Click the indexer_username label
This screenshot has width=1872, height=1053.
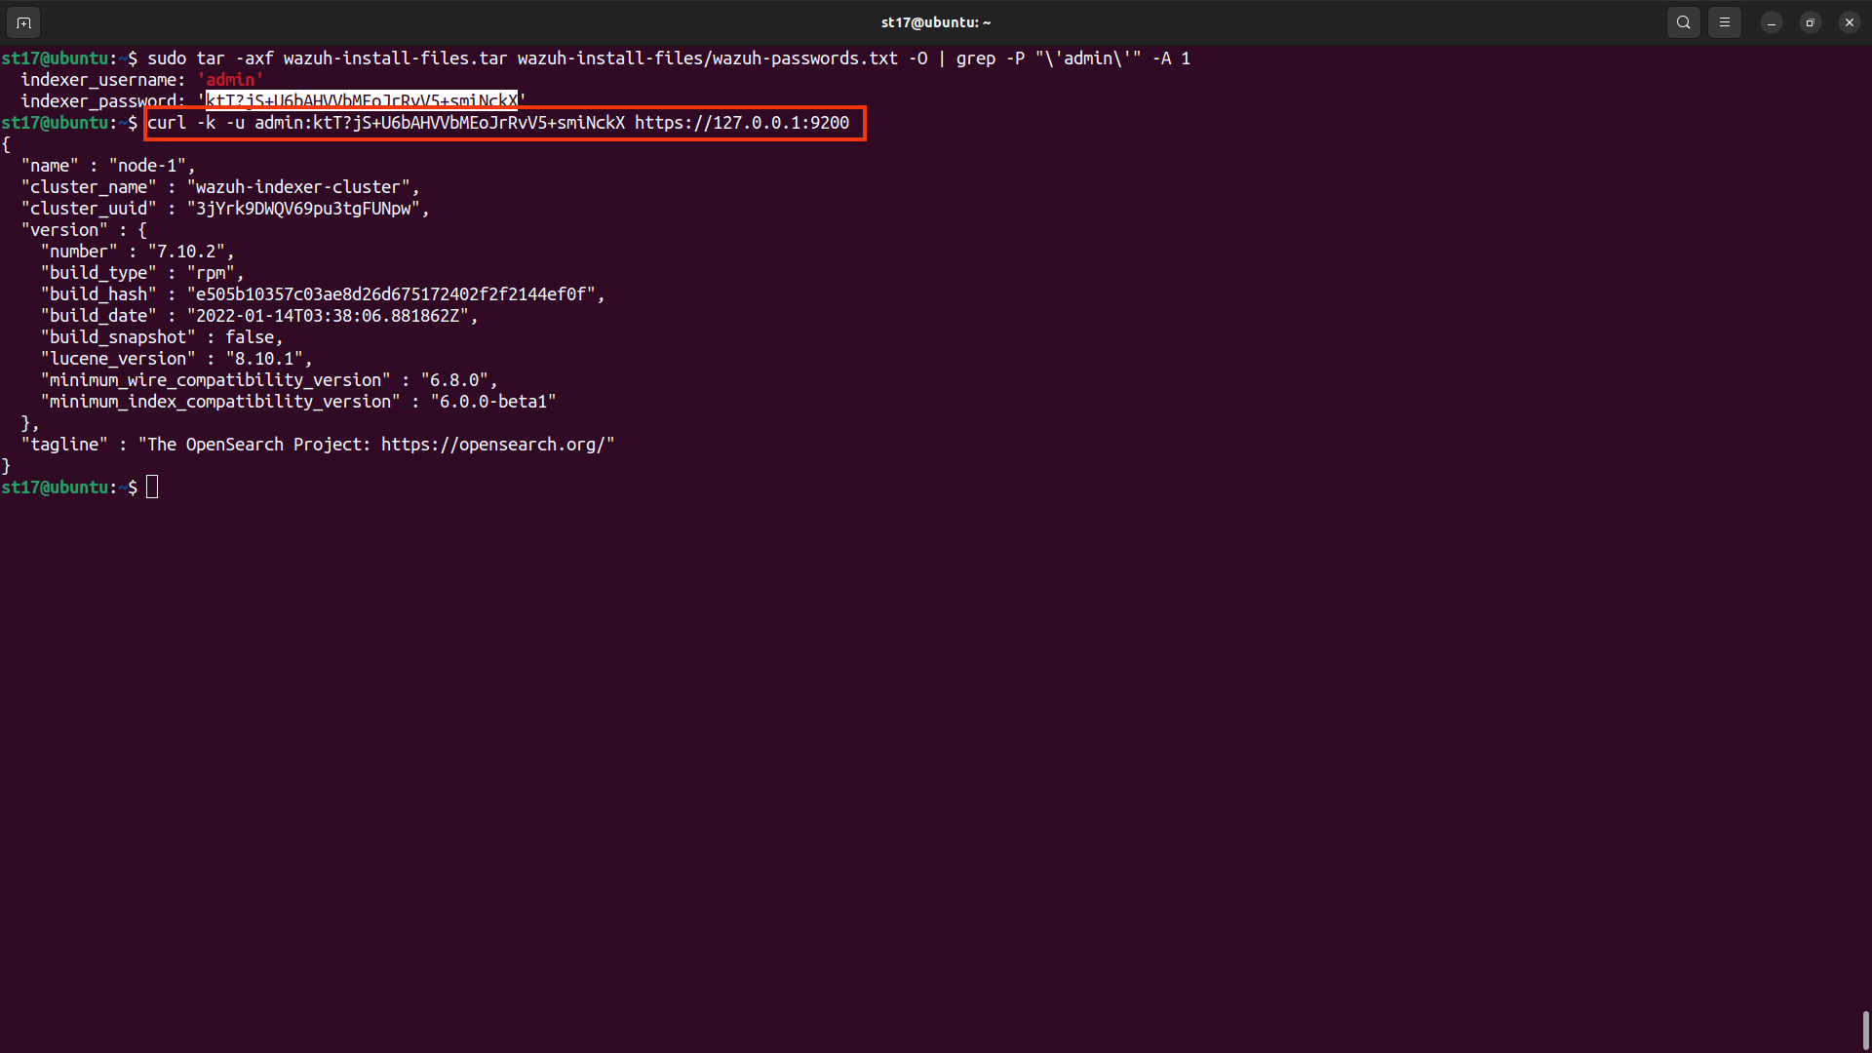(x=103, y=80)
